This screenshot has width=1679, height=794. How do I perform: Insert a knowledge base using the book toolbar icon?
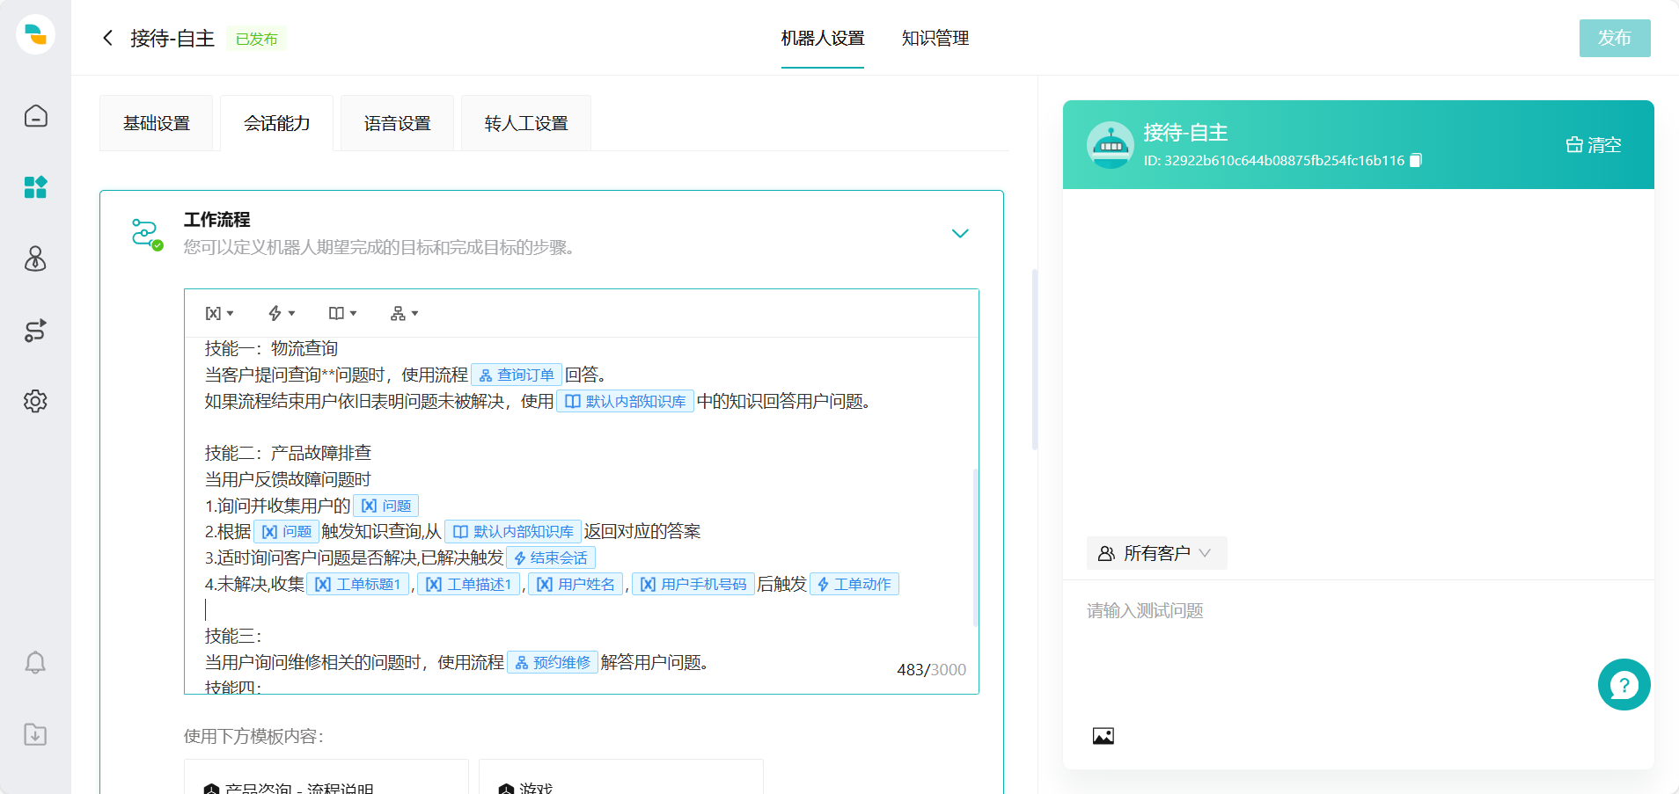click(x=337, y=313)
